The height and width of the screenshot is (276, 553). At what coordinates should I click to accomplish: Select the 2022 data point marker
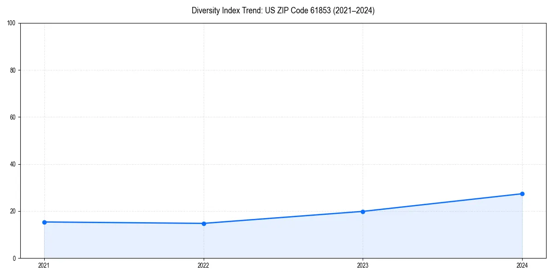(x=204, y=223)
